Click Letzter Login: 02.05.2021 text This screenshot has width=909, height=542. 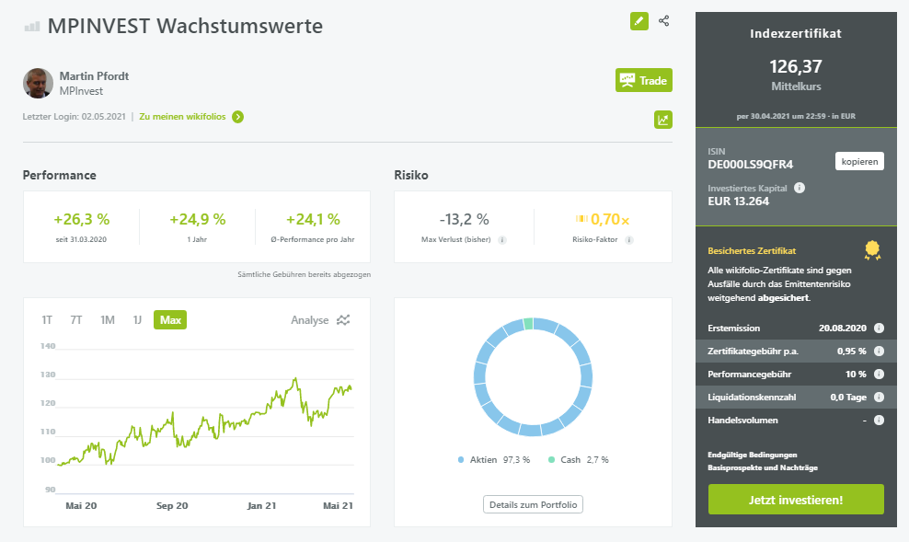point(75,117)
